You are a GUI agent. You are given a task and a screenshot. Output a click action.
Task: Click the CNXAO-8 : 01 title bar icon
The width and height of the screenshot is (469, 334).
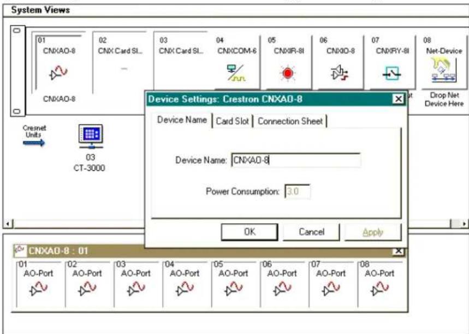(x=20, y=250)
